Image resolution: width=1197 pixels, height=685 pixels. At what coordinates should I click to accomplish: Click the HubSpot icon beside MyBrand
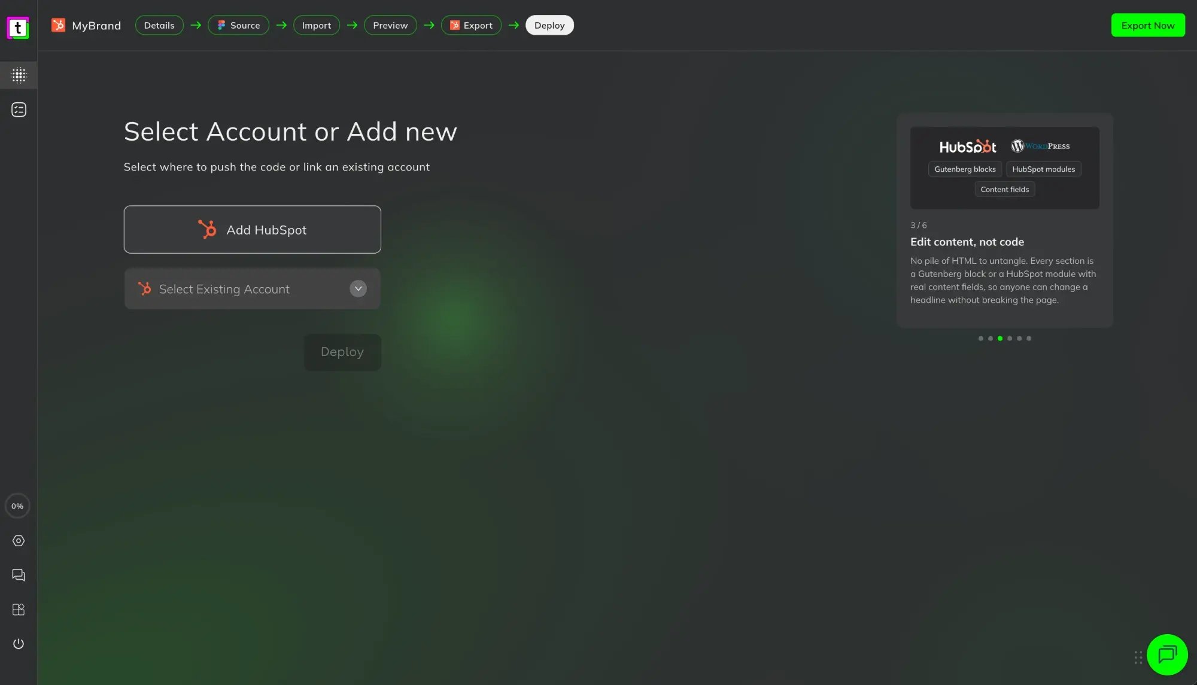(x=58, y=25)
